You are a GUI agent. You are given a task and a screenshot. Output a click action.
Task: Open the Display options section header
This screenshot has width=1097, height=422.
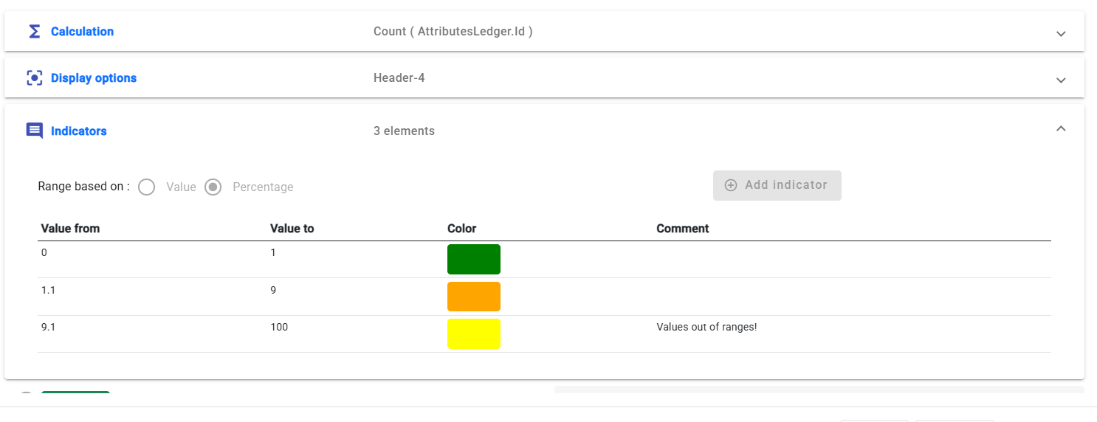(x=94, y=78)
